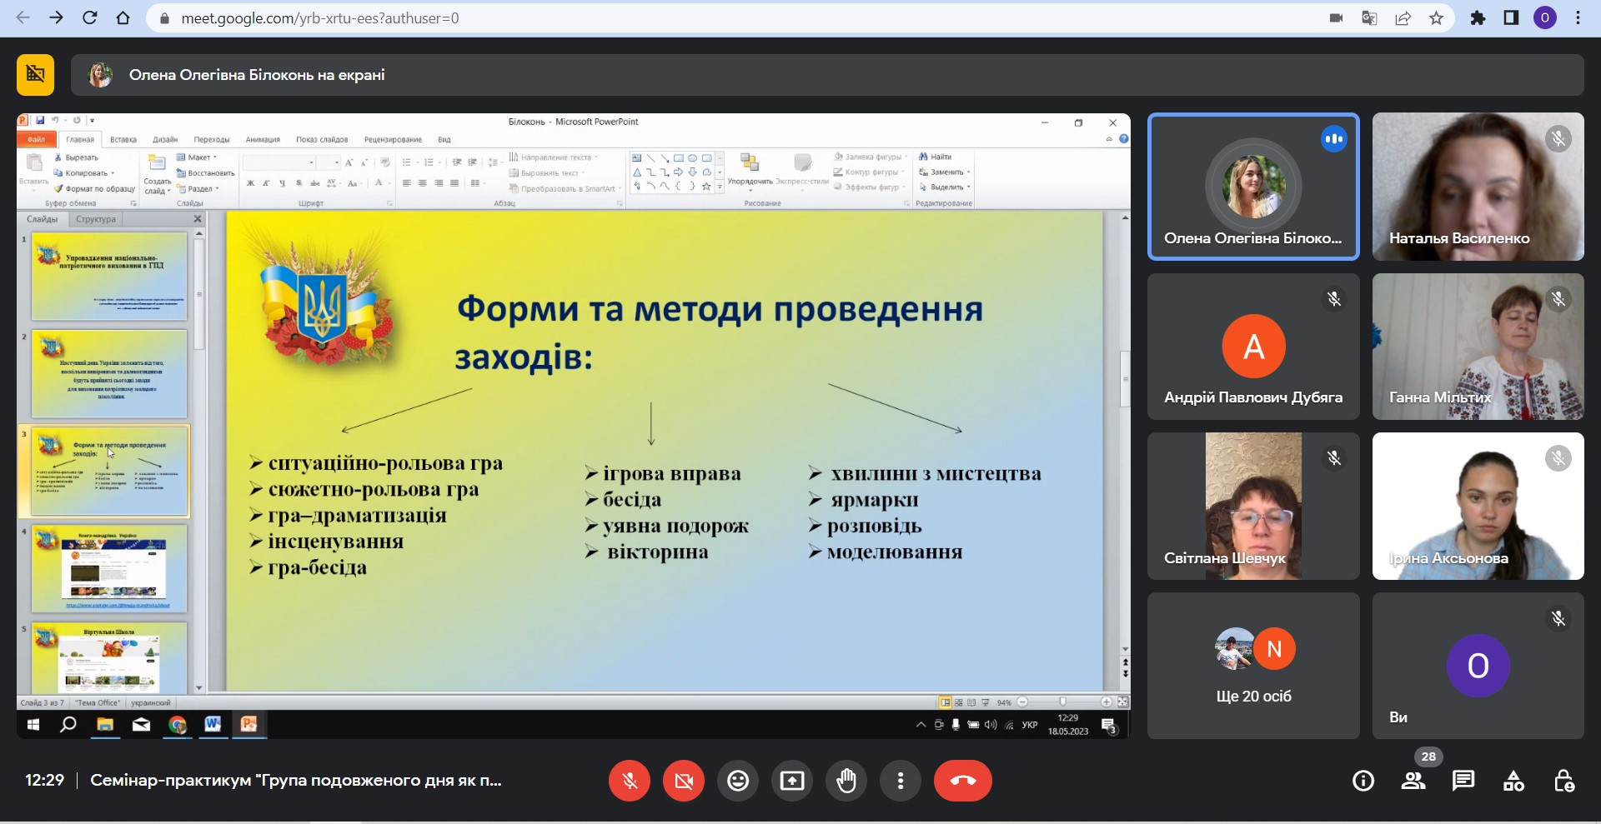Click Восстановить slide button
1601x824 pixels.
pos(205,173)
